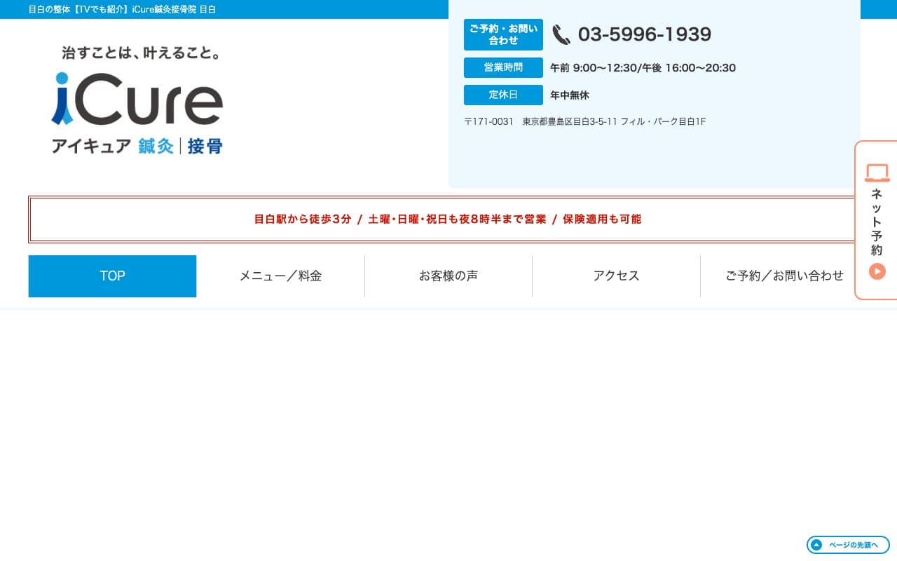Open the アクセス tab
The image size is (897, 561).
pyautogui.click(x=616, y=276)
